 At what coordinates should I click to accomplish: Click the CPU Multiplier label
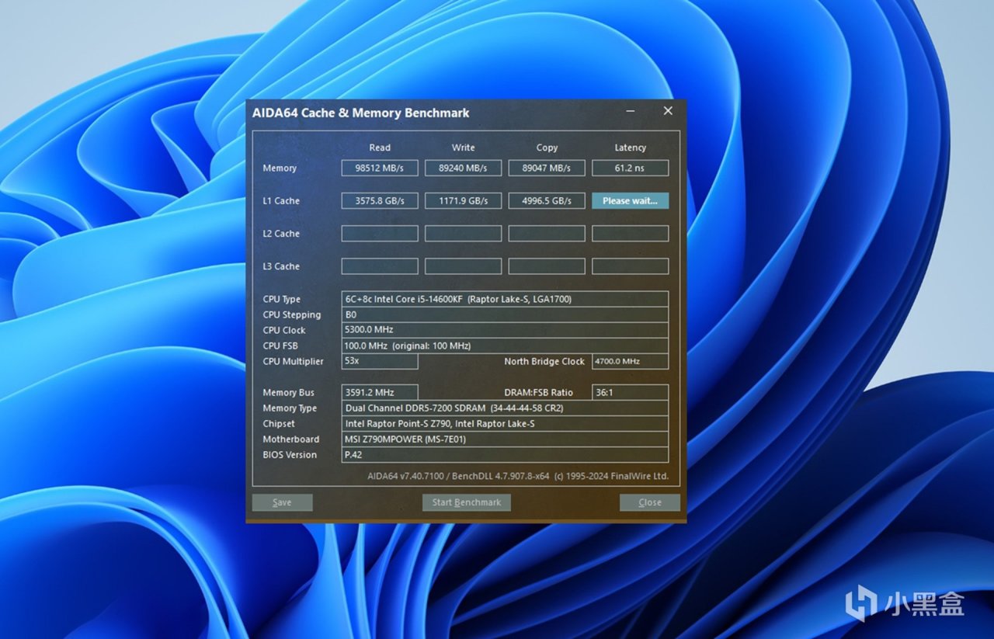[x=294, y=362]
